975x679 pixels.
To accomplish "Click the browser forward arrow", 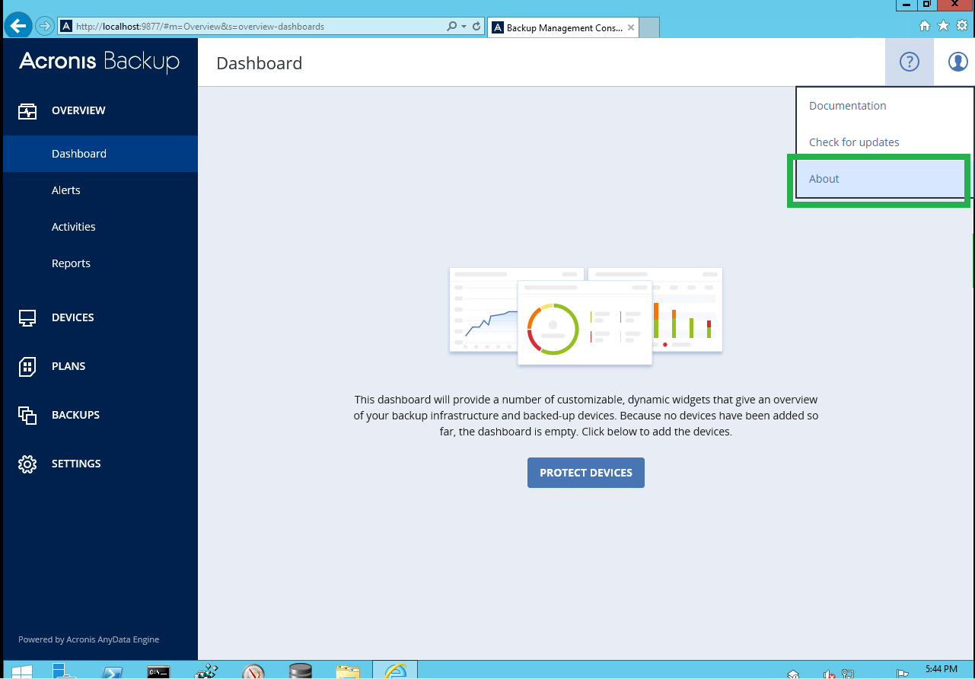I will [x=45, y=26].
